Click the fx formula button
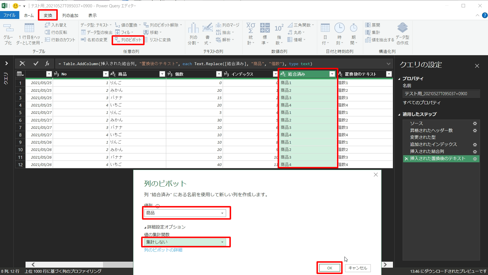Image resolution: width=488 pixels, height=275 pixels. pos(47,64)
